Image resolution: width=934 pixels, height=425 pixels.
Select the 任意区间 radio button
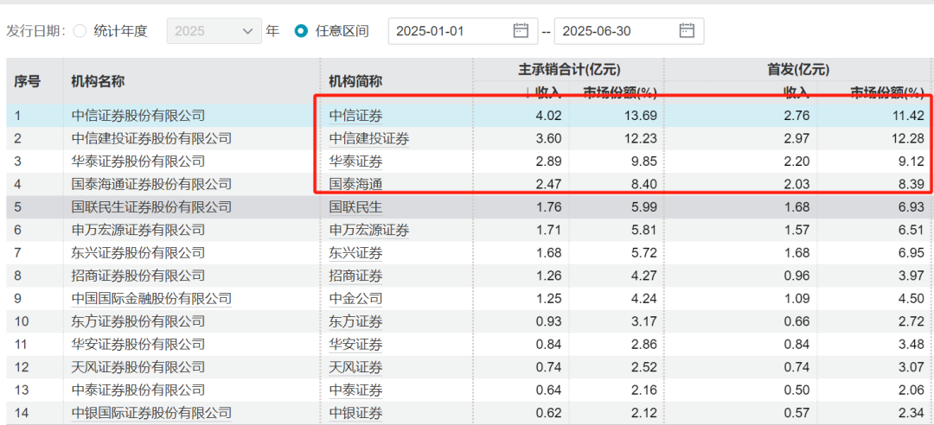pyautogui.click(x=302, y=31)
